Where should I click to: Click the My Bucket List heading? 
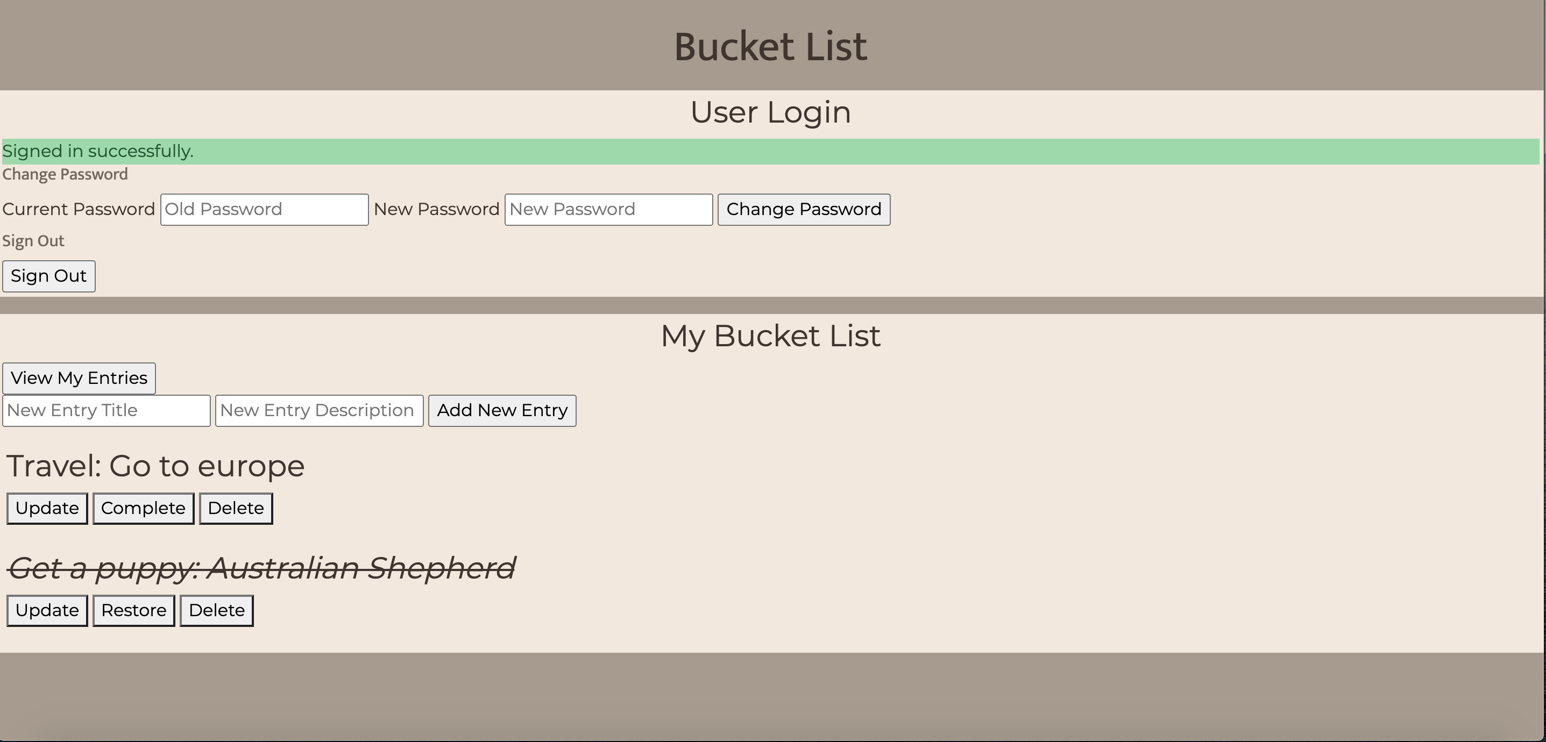tap(770, 336)
